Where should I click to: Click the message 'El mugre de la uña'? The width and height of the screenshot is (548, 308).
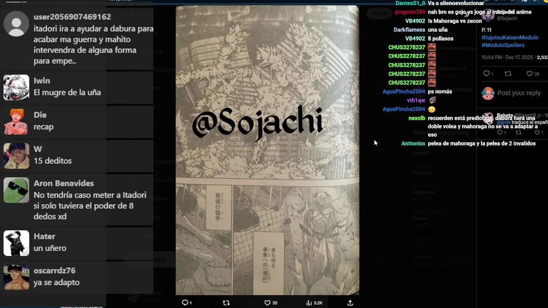tap(67, 92)
